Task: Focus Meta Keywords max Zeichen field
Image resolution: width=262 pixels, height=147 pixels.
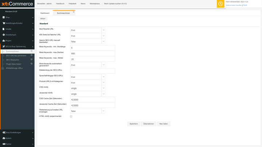Action: coord(92,53)
